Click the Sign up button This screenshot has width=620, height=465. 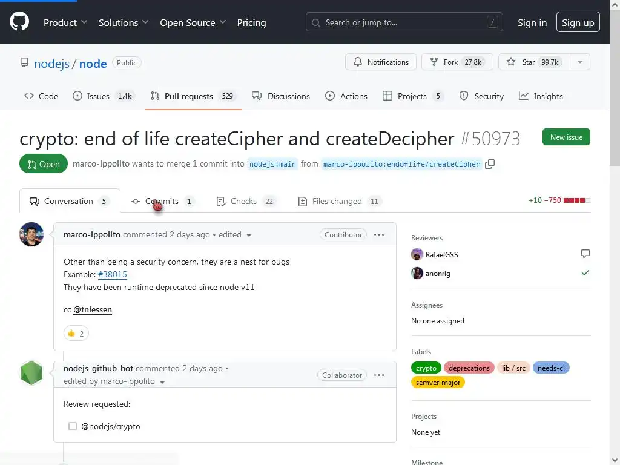coord(578,22)
